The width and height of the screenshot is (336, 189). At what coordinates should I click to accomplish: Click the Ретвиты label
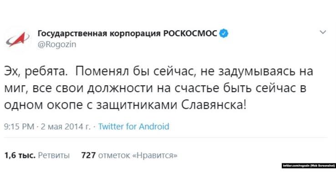coord(53,155)
